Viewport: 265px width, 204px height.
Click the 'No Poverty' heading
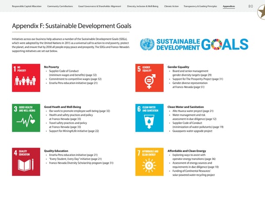(51, 67)
